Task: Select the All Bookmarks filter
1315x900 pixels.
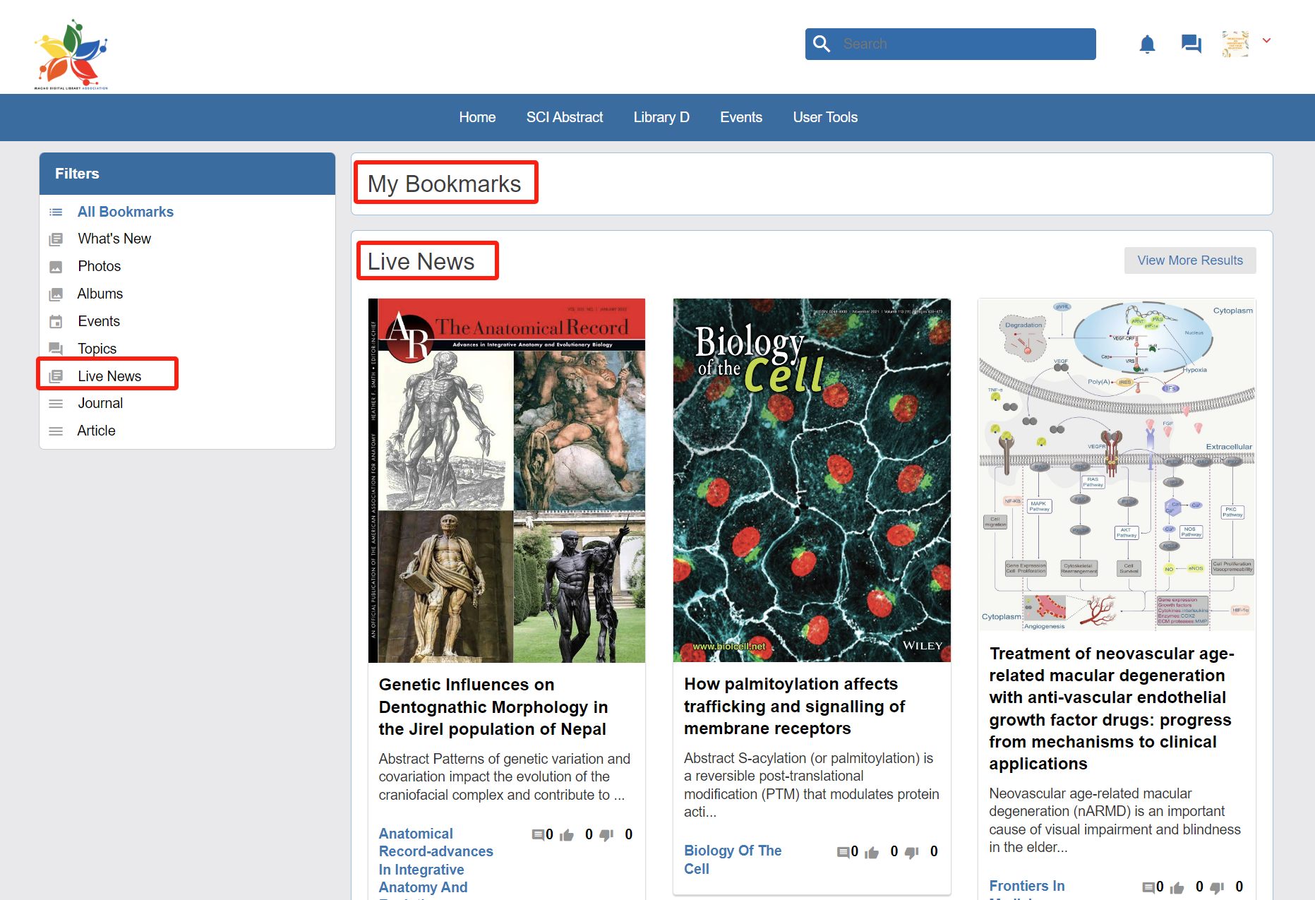Action: (x=125, y=212)
